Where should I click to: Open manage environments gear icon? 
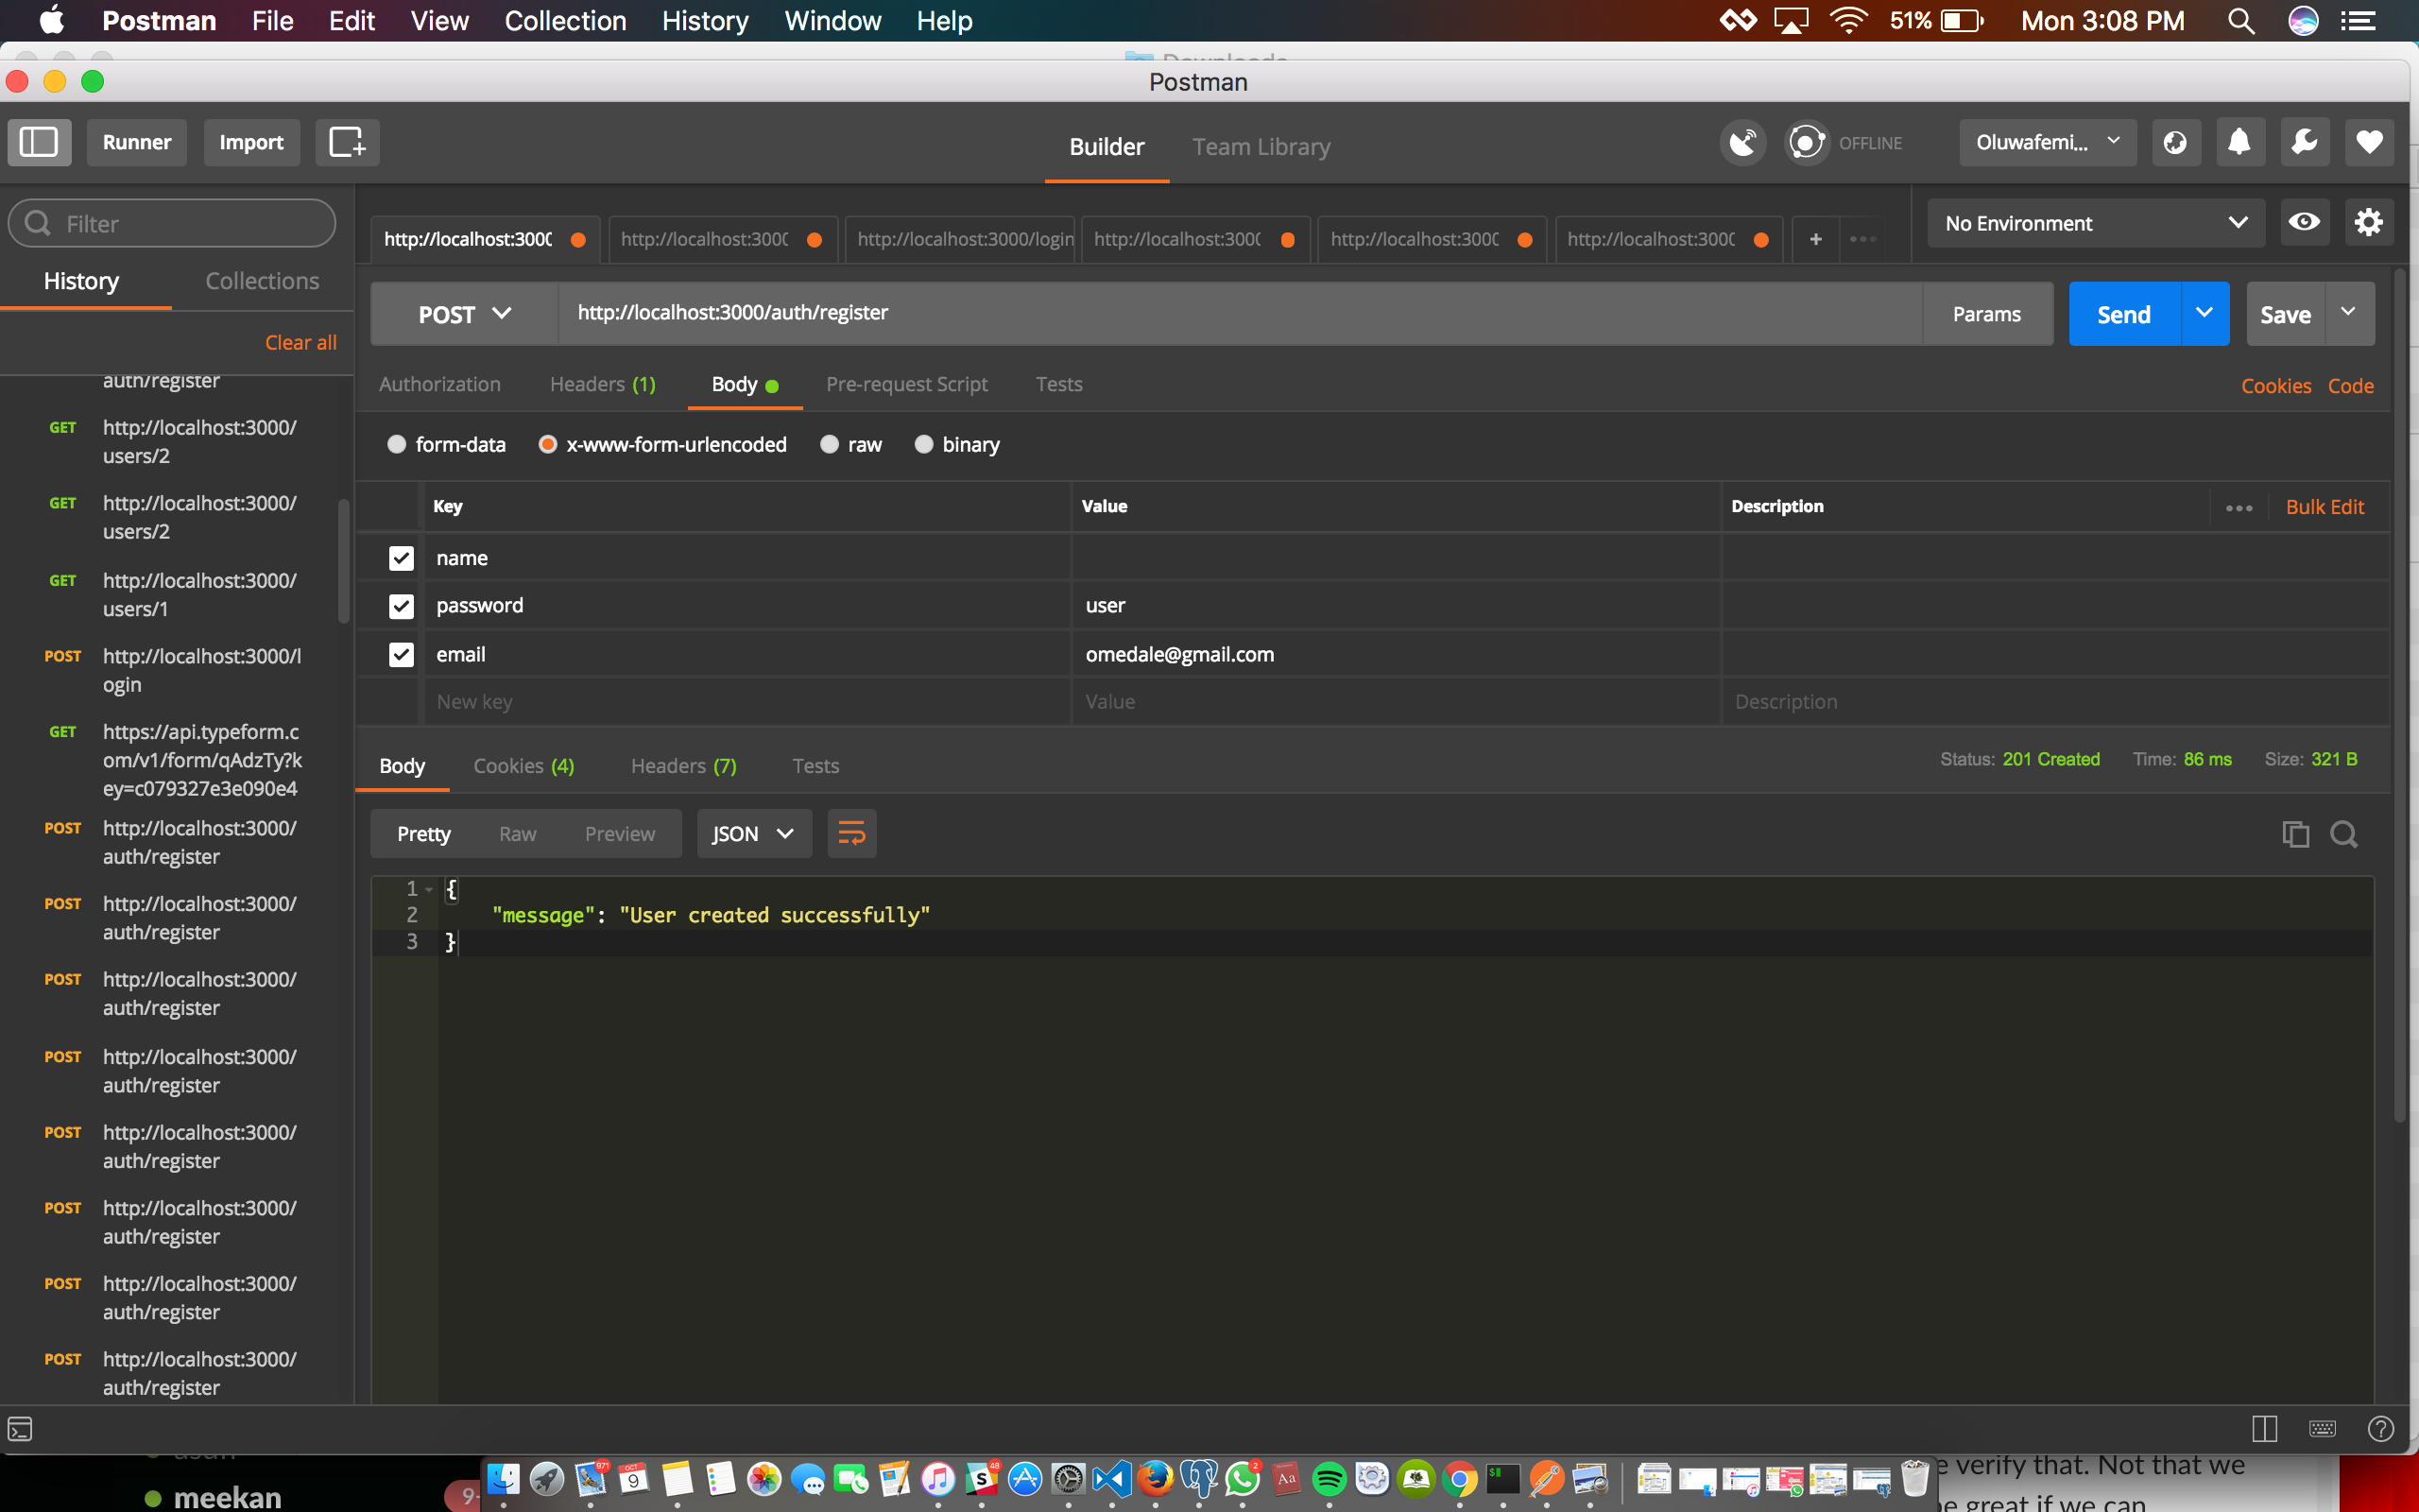click(x=2368, y=222)
